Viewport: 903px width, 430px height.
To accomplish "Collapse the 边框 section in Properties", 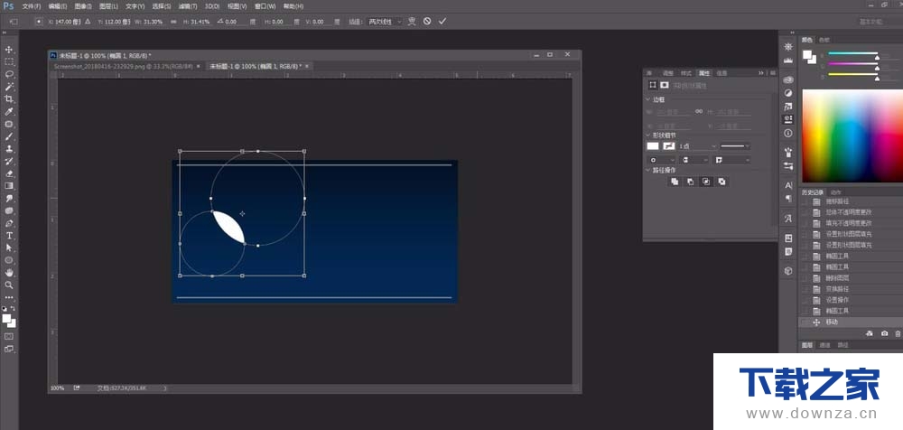I will [647, 99].
